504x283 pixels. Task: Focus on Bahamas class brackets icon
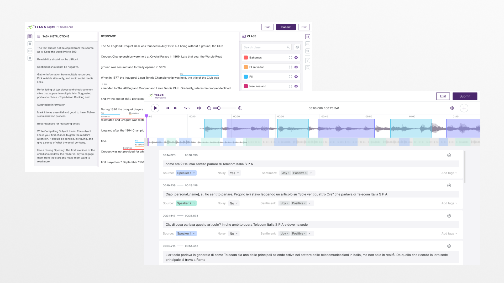(x=290, y=58)
